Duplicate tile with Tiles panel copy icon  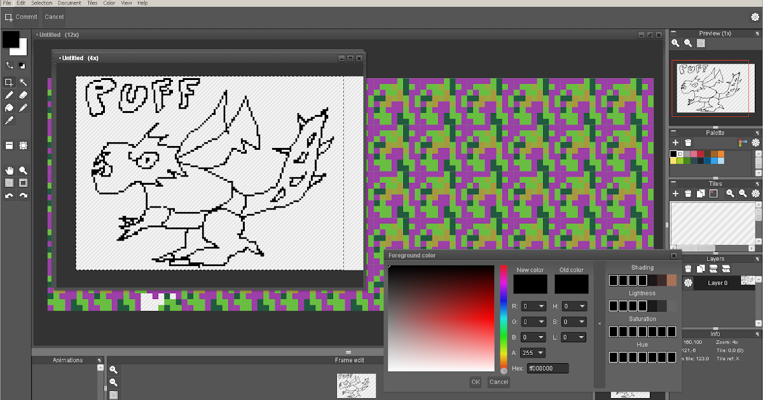[x=701, y=193]
